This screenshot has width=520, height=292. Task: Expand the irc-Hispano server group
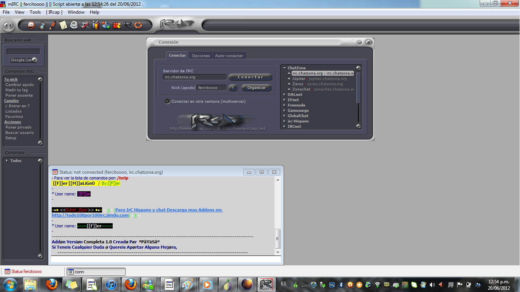pyautogui.click(x=284, y=121)
